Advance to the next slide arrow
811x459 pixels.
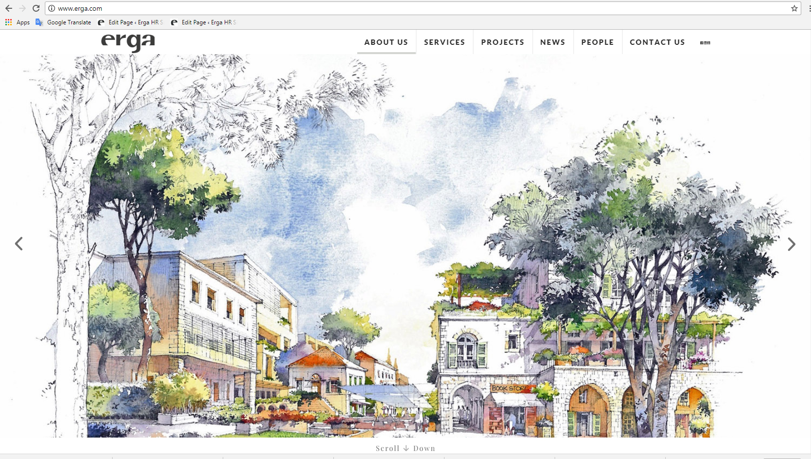792,244
